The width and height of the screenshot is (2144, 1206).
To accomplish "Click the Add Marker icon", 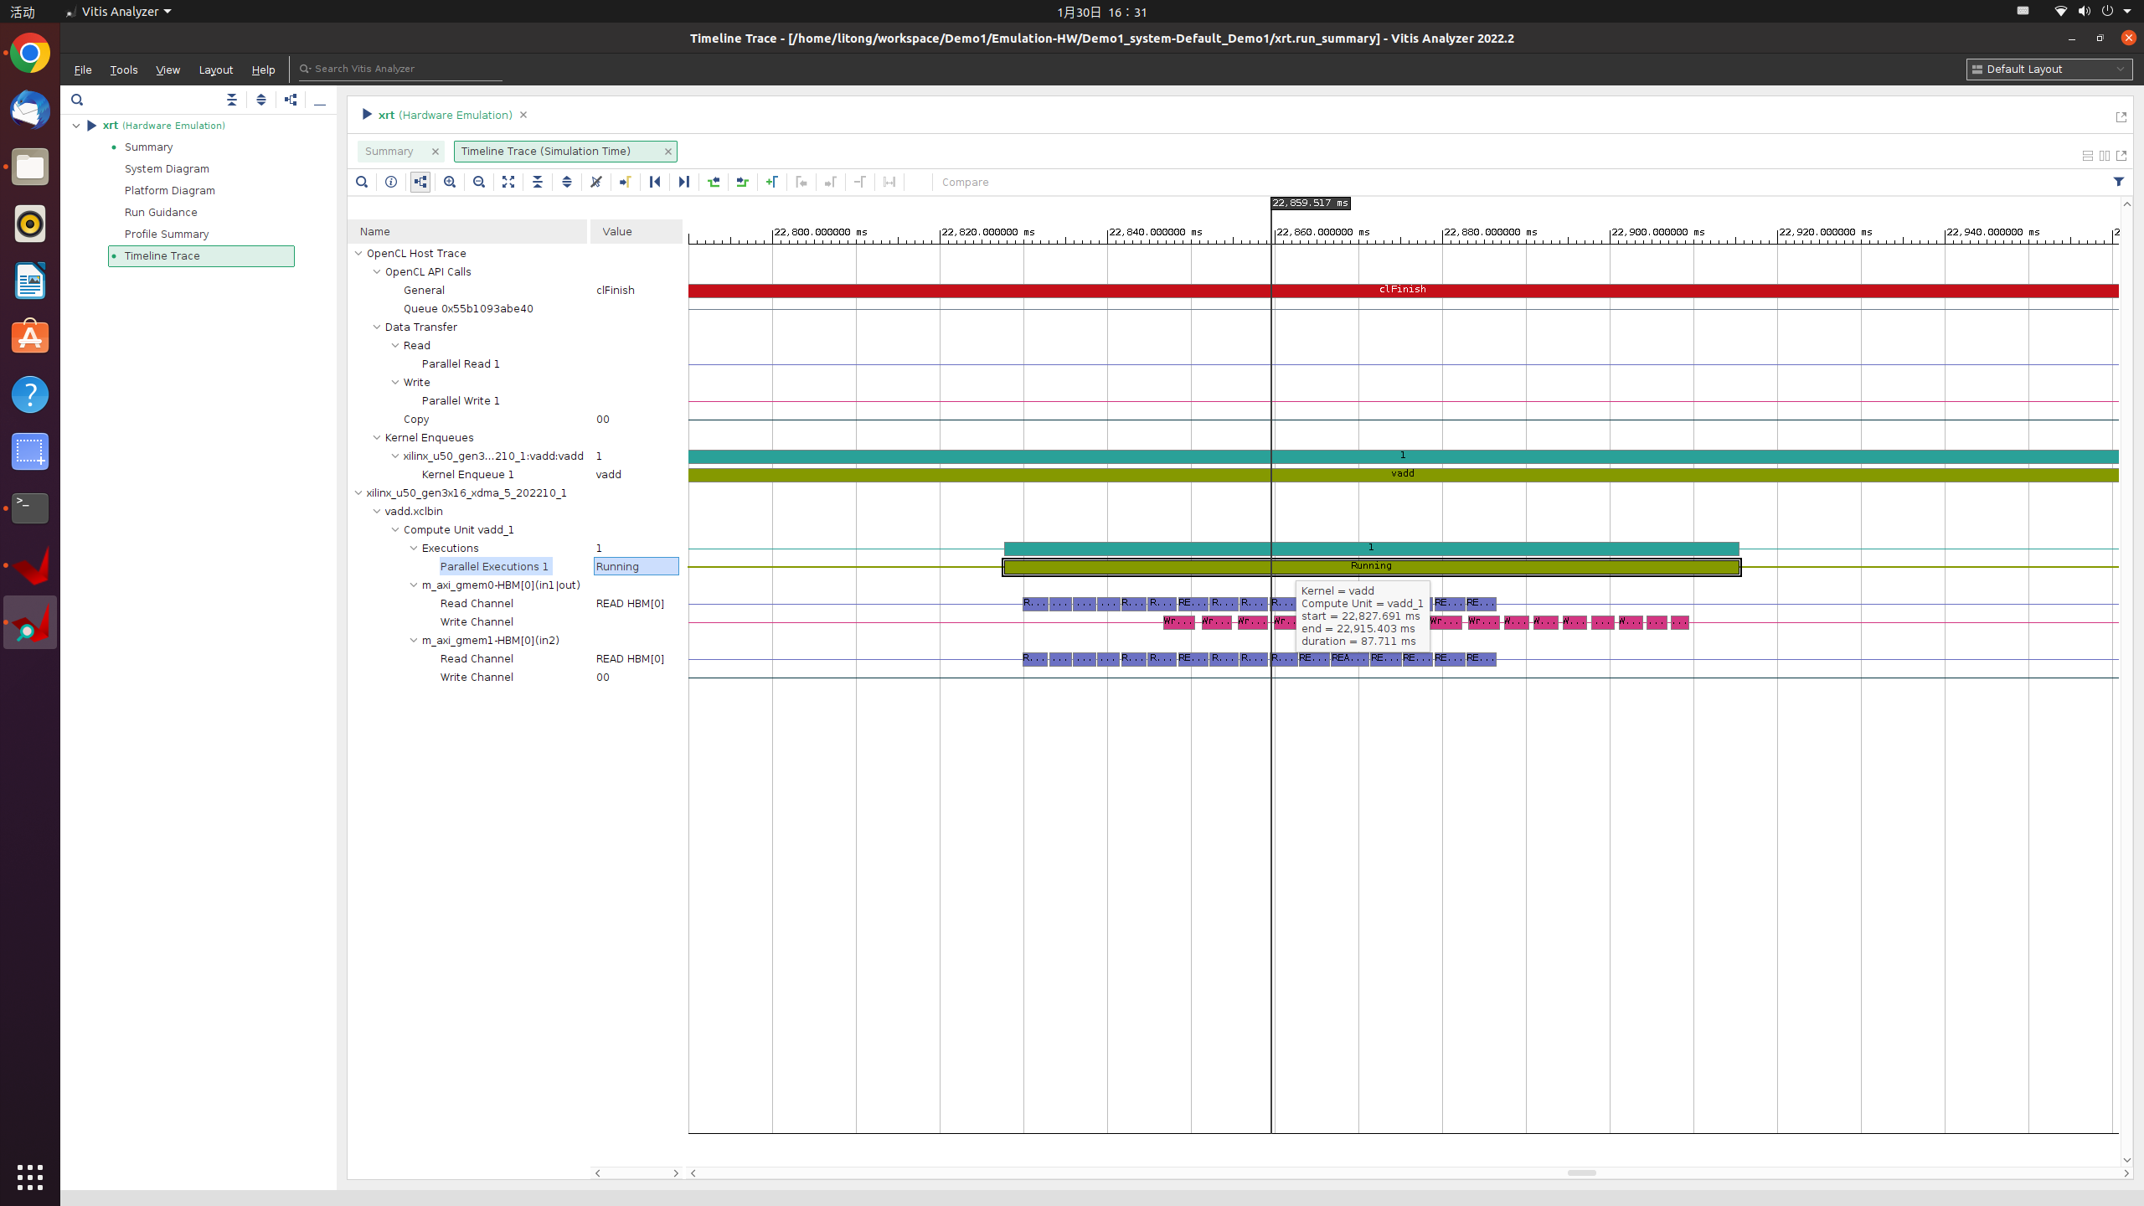I will (772, 182).
